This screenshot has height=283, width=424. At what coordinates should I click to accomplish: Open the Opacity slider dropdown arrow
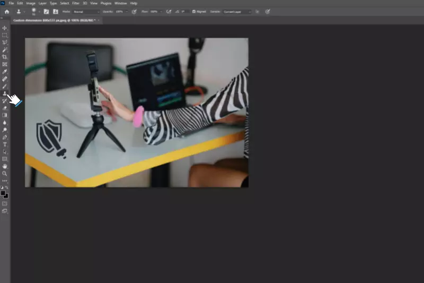[127, 12]
